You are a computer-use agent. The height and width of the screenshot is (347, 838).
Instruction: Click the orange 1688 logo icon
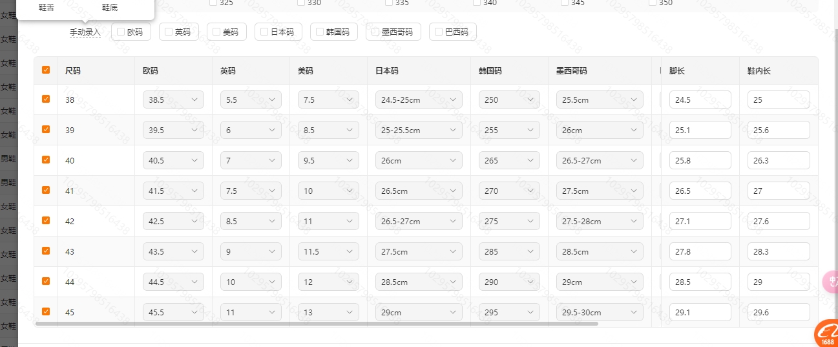826,333
